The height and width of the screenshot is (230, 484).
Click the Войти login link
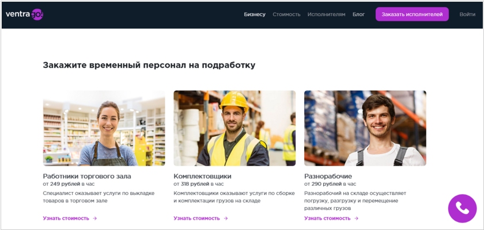point(467,14)
